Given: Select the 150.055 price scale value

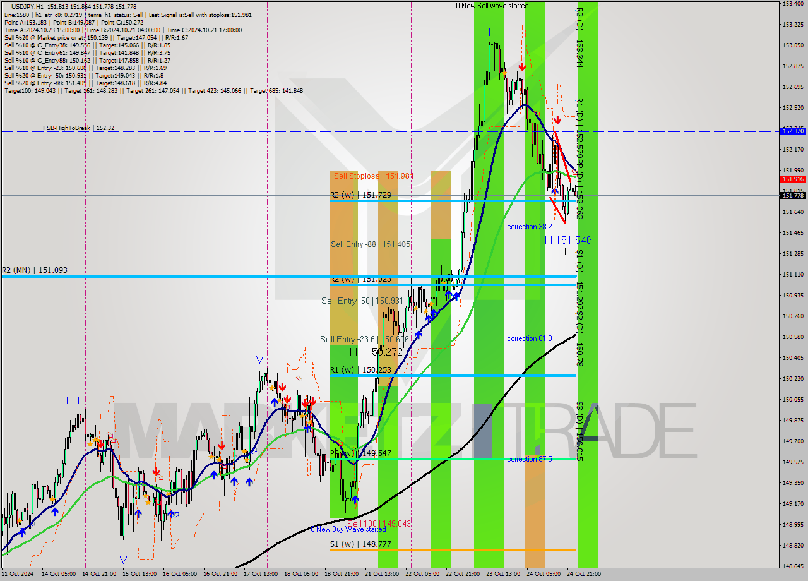Looking at the screenshot, I should tap(793, 400).
